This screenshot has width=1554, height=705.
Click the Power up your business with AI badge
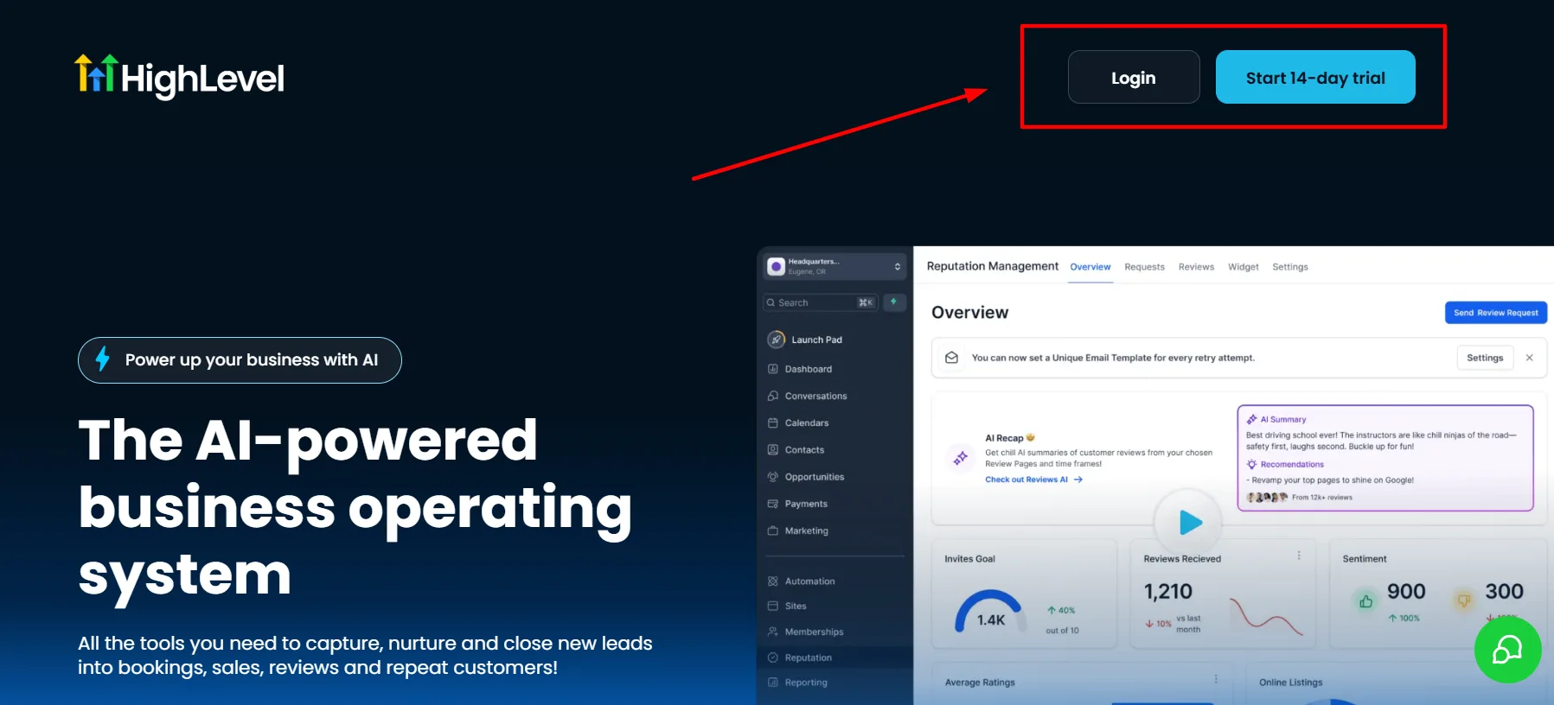tap(240, 359)
